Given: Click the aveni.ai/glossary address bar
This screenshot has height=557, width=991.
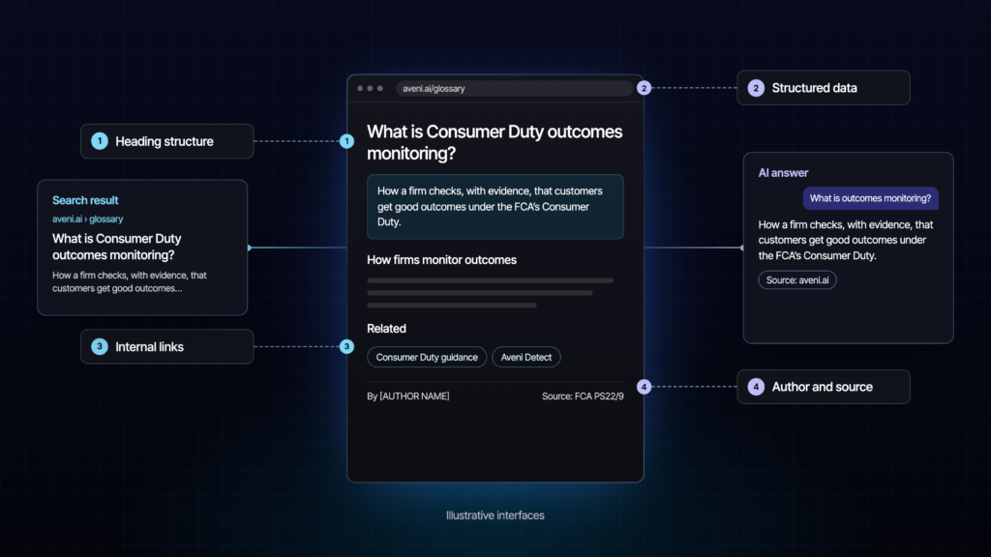Looking at the screenshot, I should (x=514, y=88).
